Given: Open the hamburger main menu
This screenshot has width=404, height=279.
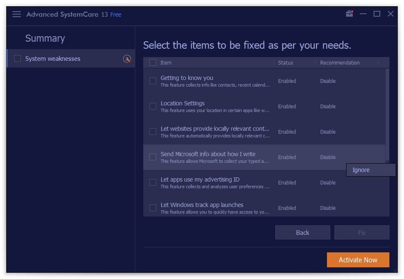Looking at the screenshot, I should pos(17,14).
